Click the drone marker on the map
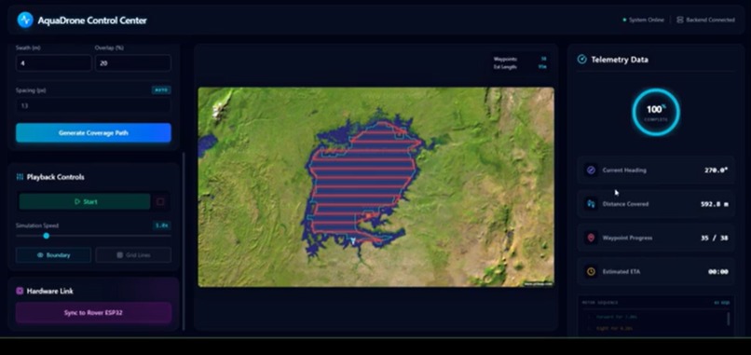Viewport: 751px width, 355px height. coord(353,241)
